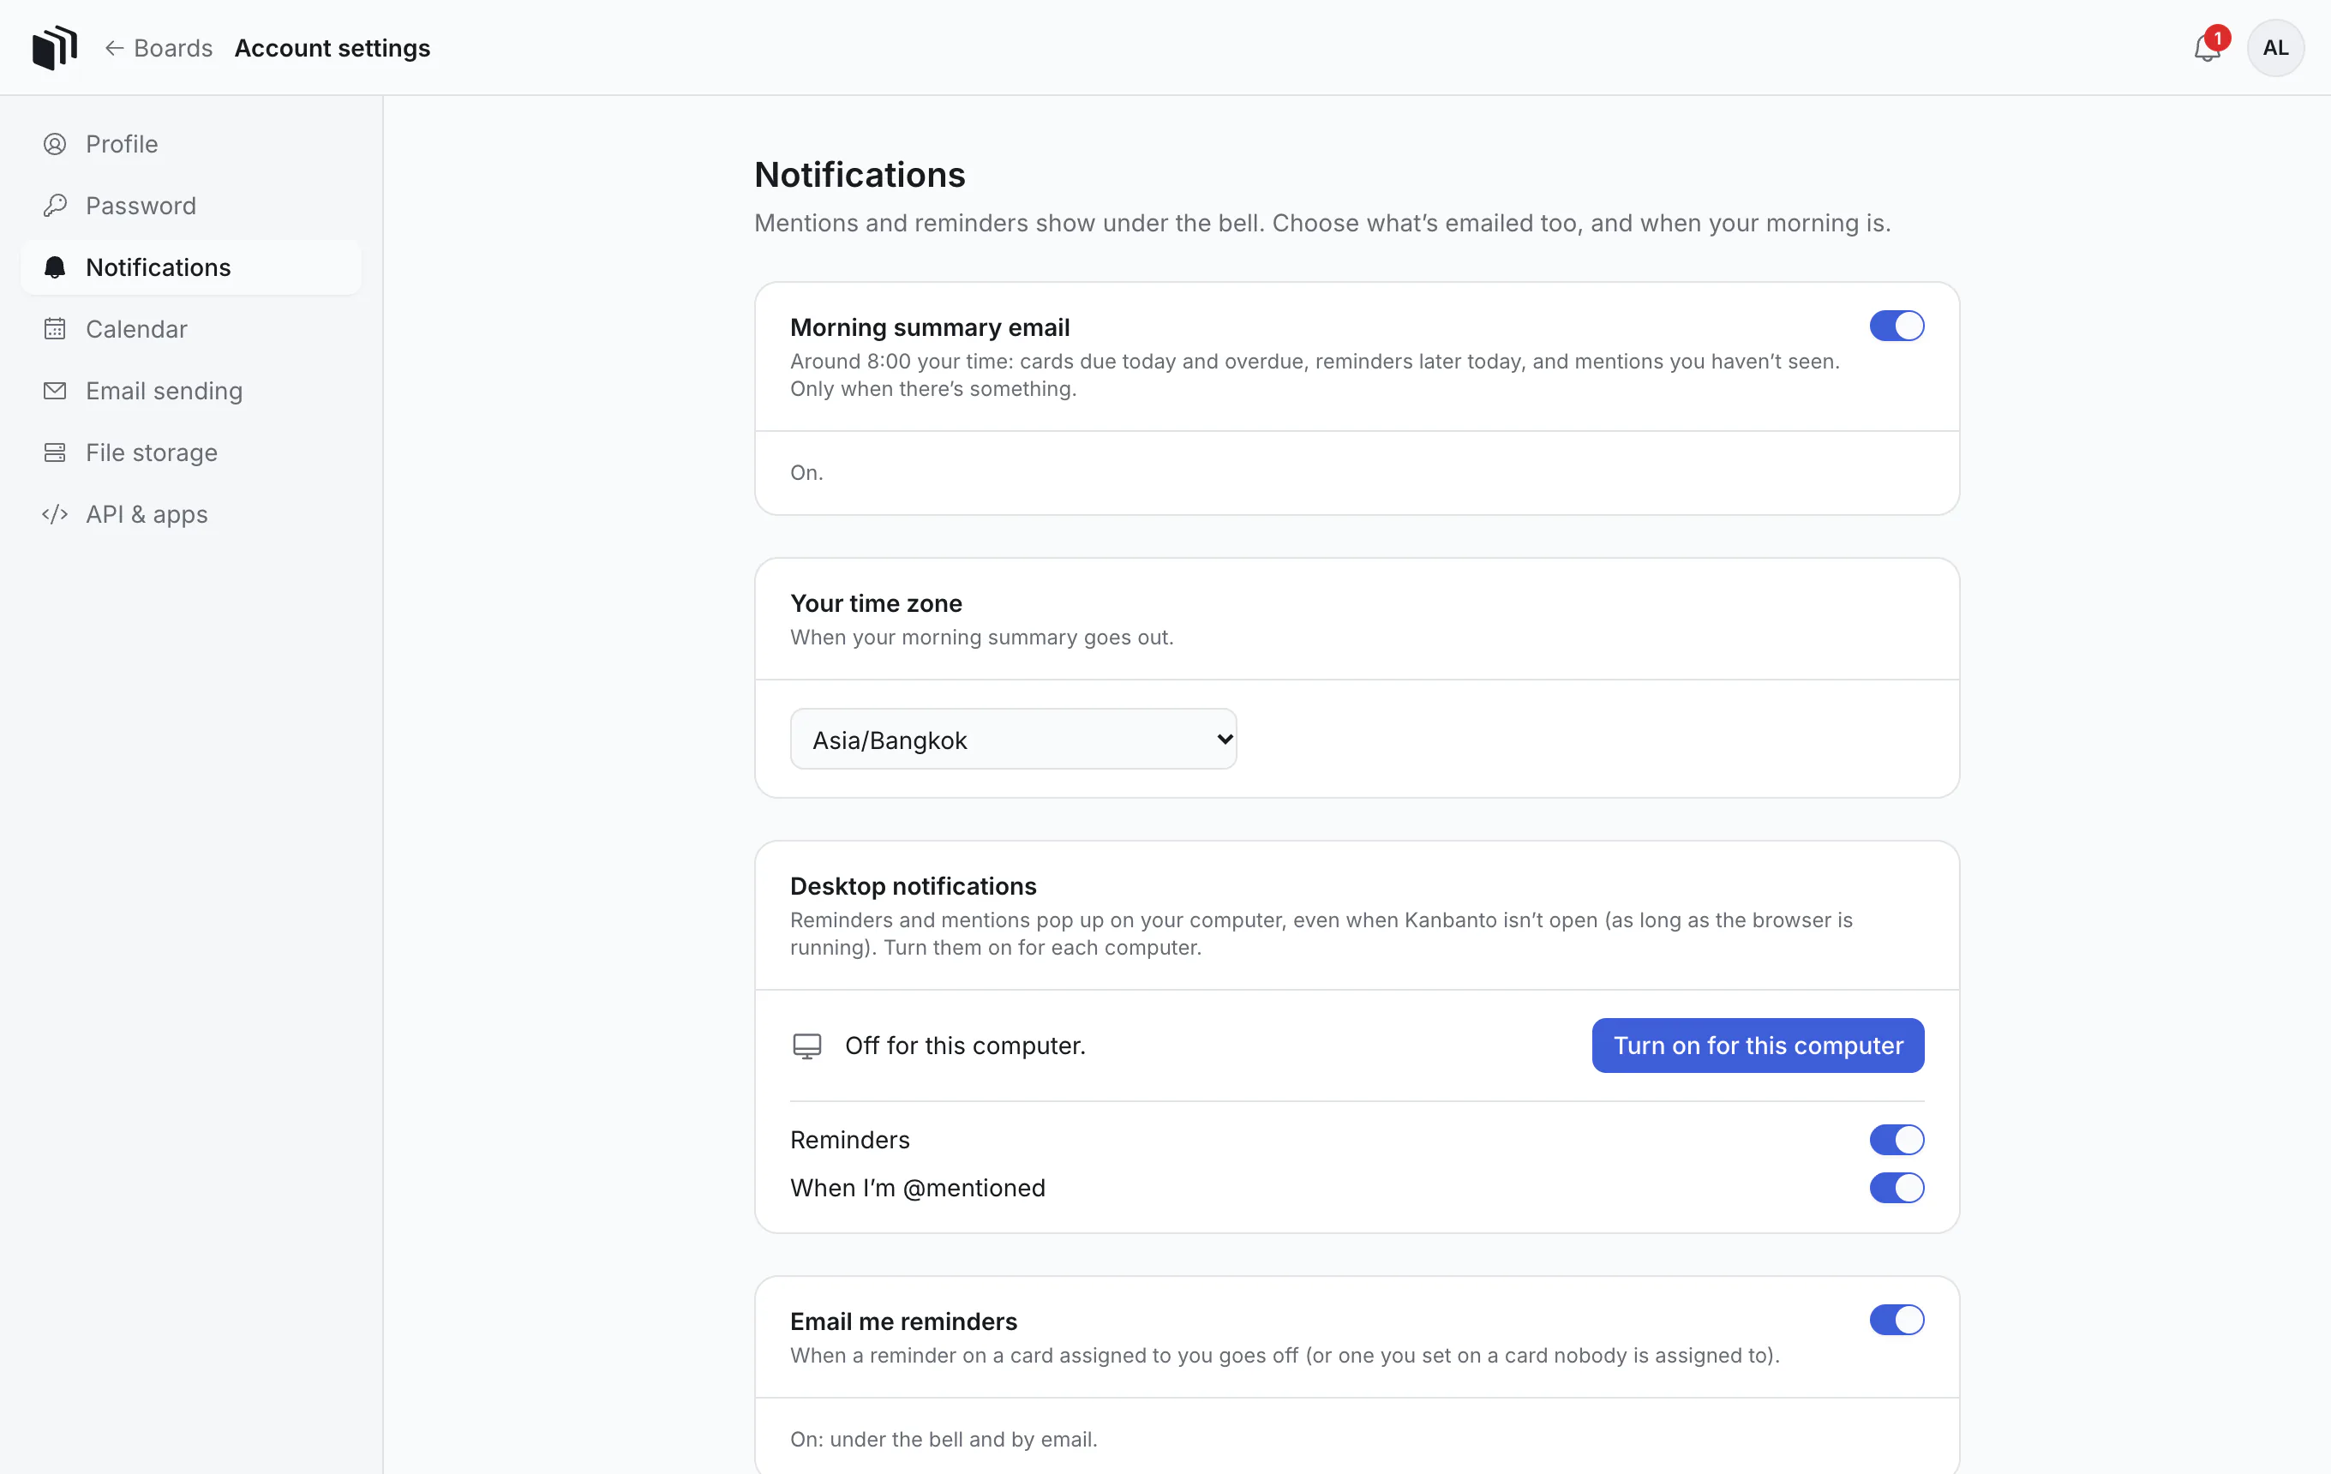Click the API & apps code icon
Image resolution: width=2331 pixels, height=1474 pixels.
tap(55, 515)
